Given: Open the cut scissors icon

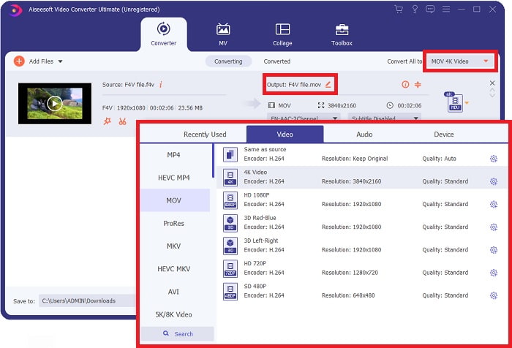Looking at the screenshot, I should click(x=122, y=121).
